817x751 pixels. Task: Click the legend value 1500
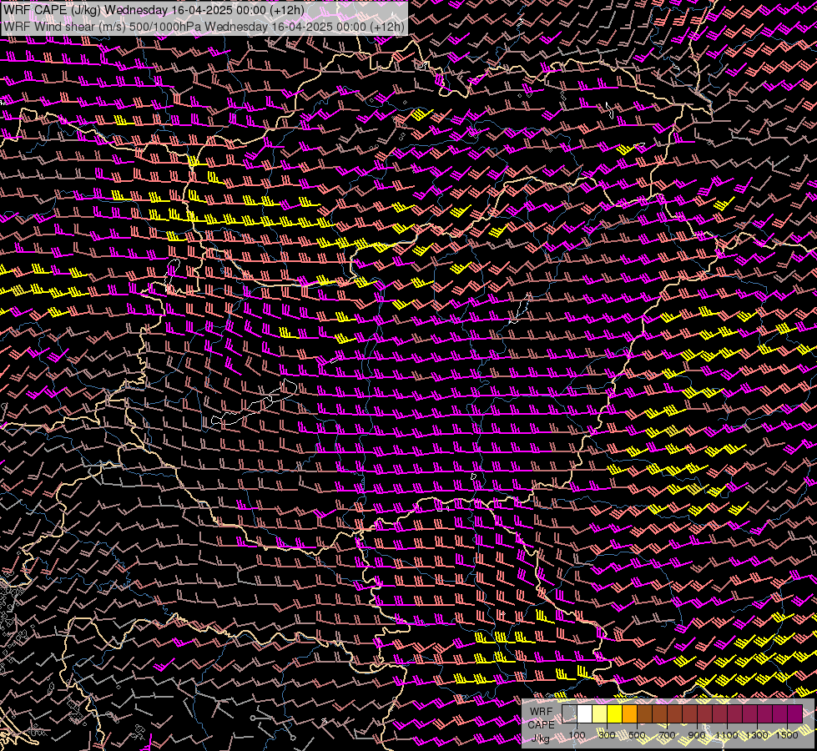[787, 735]
